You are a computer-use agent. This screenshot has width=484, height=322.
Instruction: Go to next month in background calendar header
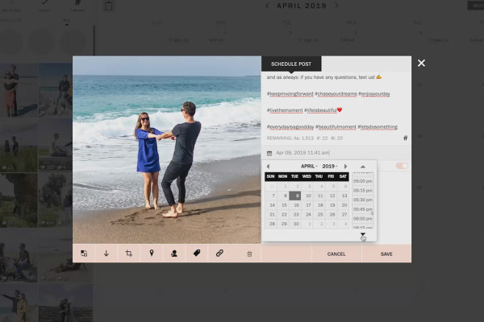click(x=337, y=6)
